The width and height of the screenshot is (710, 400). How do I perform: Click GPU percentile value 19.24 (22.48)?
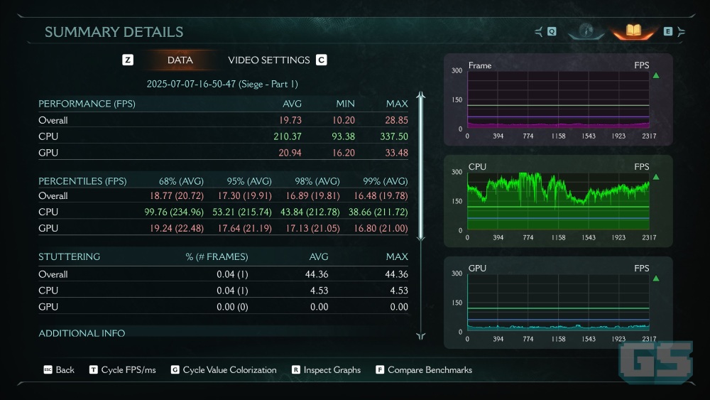click(177, 228)
